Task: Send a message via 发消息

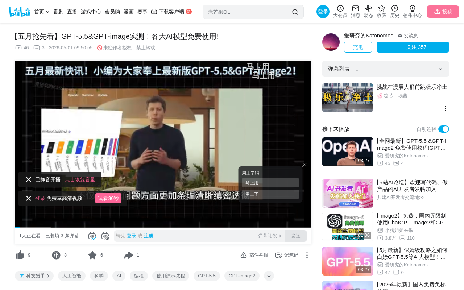Action: tap(408, 36)
